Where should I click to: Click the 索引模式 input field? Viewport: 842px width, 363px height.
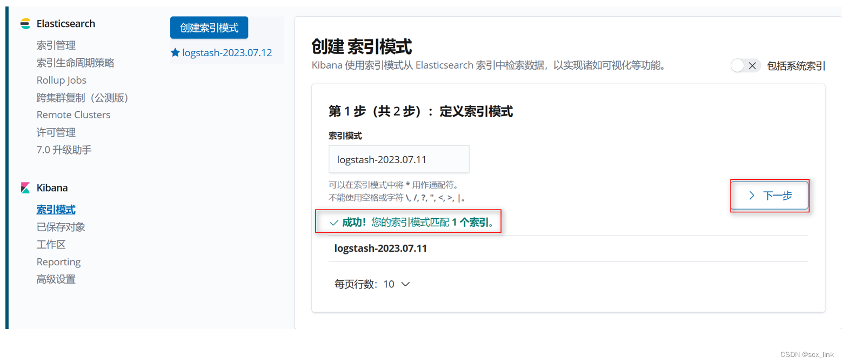point(399,159)
